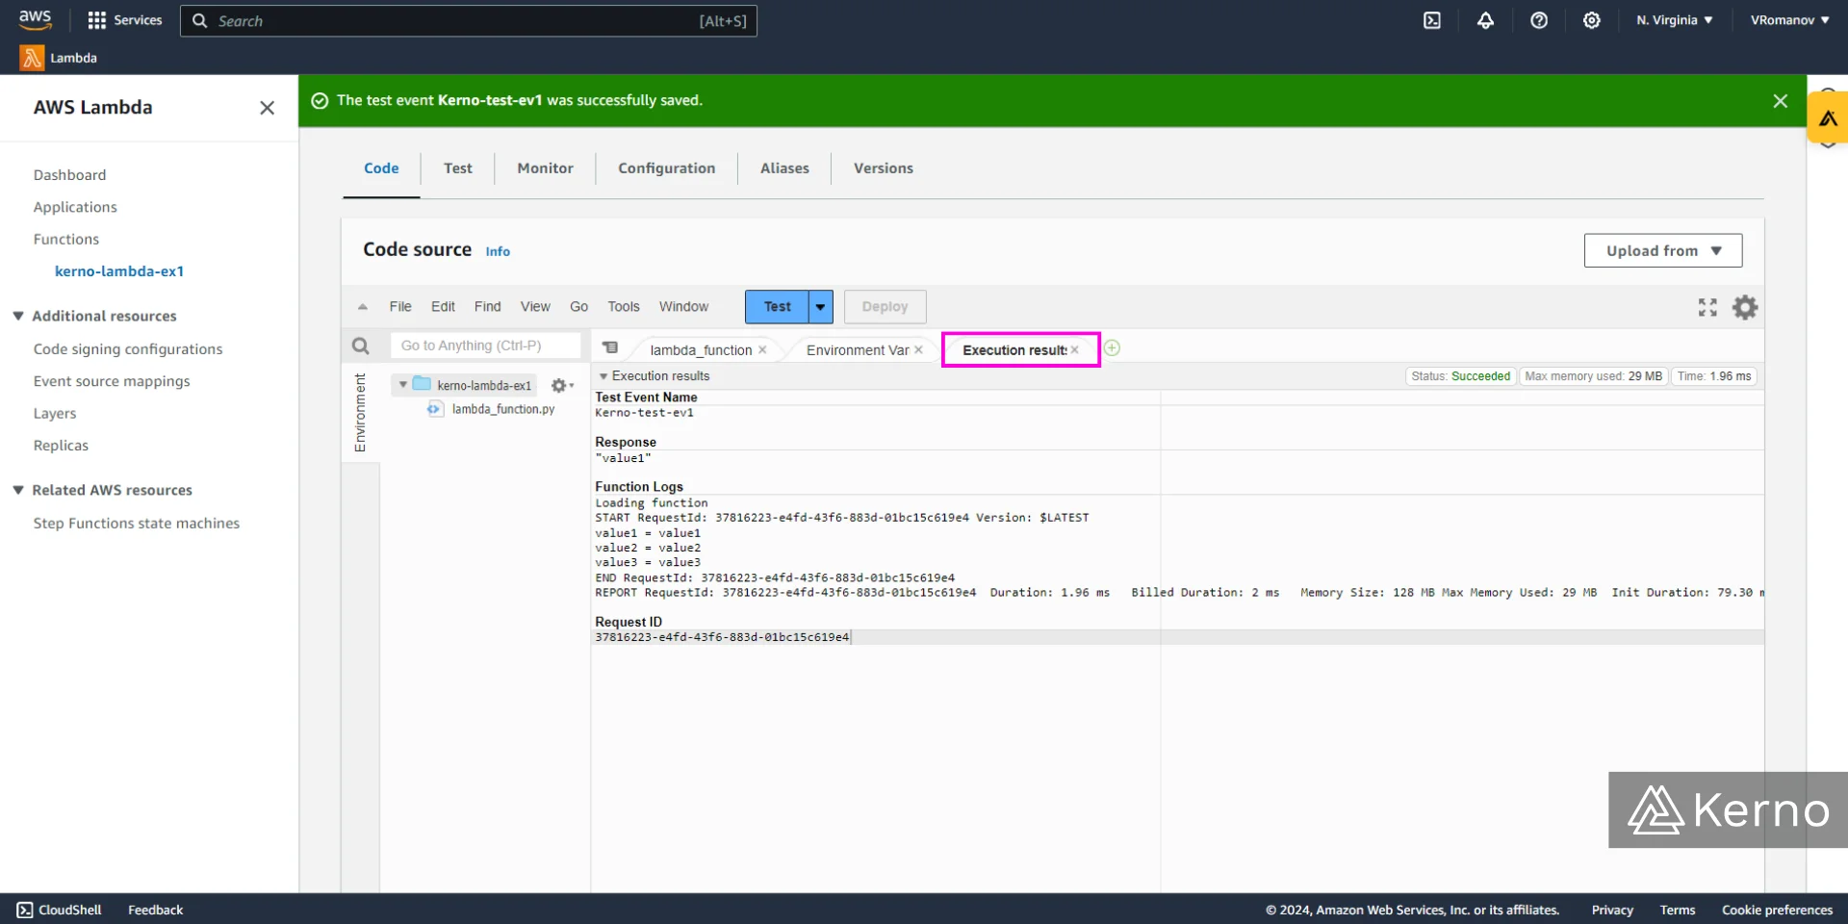
Task: Open the Find menu
Action: [x=488, y=307]
